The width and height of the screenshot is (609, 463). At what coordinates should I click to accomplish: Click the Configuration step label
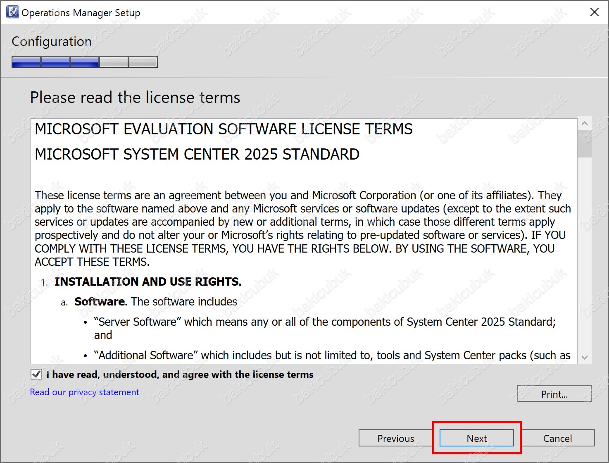(52, 42)
